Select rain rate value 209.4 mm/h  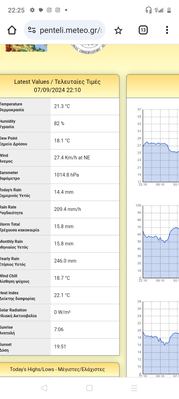tap(68, 209)
